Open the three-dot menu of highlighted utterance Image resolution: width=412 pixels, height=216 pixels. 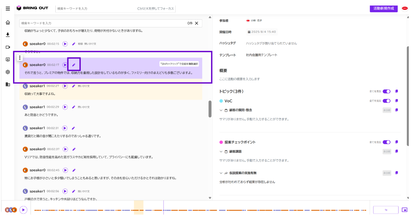[20, 58]
